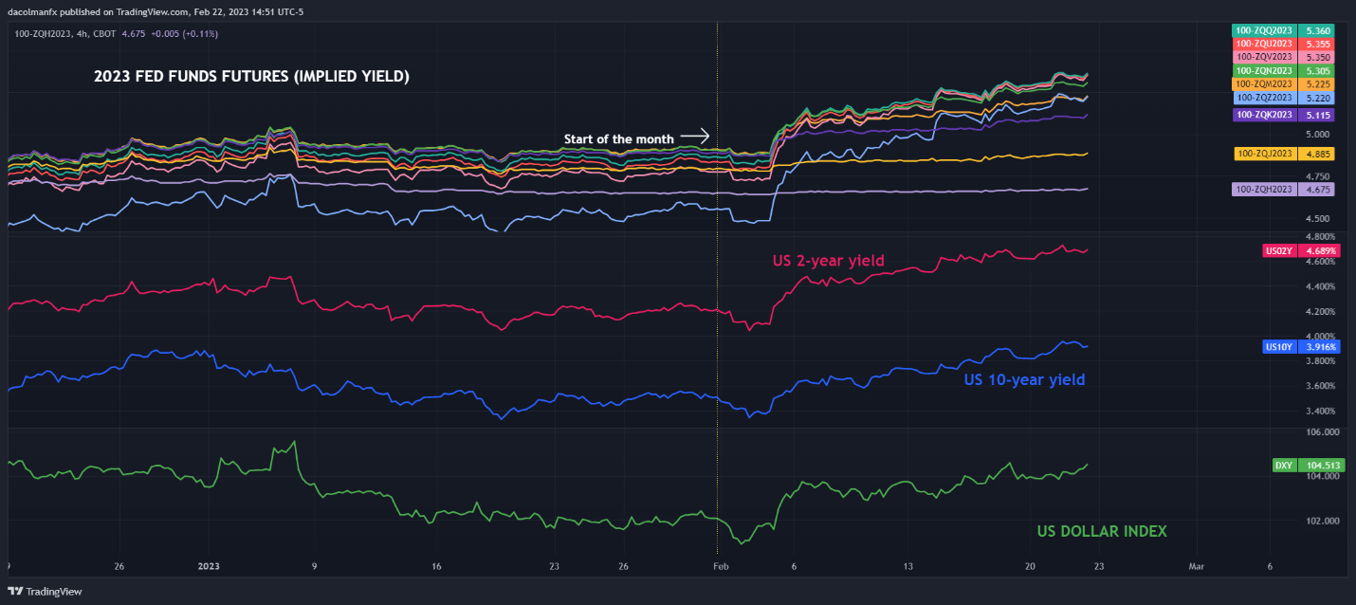Select the 5.305 price value tag
Image resolution: width=1356 pixels, height=605 pixels.
coord(1315,70)
